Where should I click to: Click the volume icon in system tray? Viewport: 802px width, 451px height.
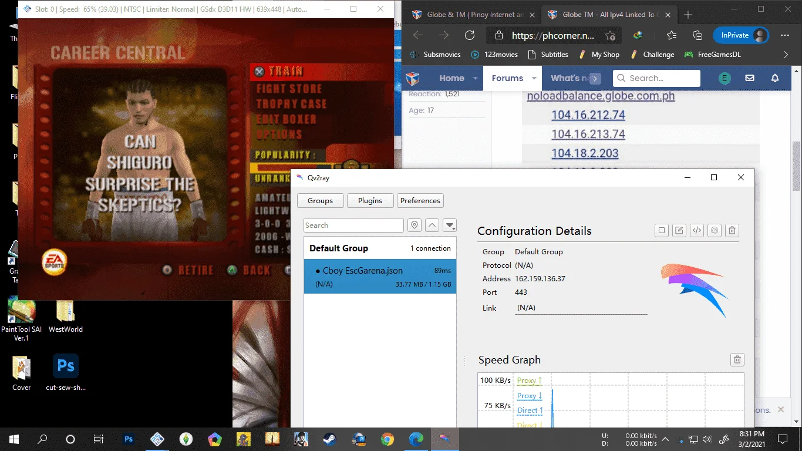(x=706, y=439)
